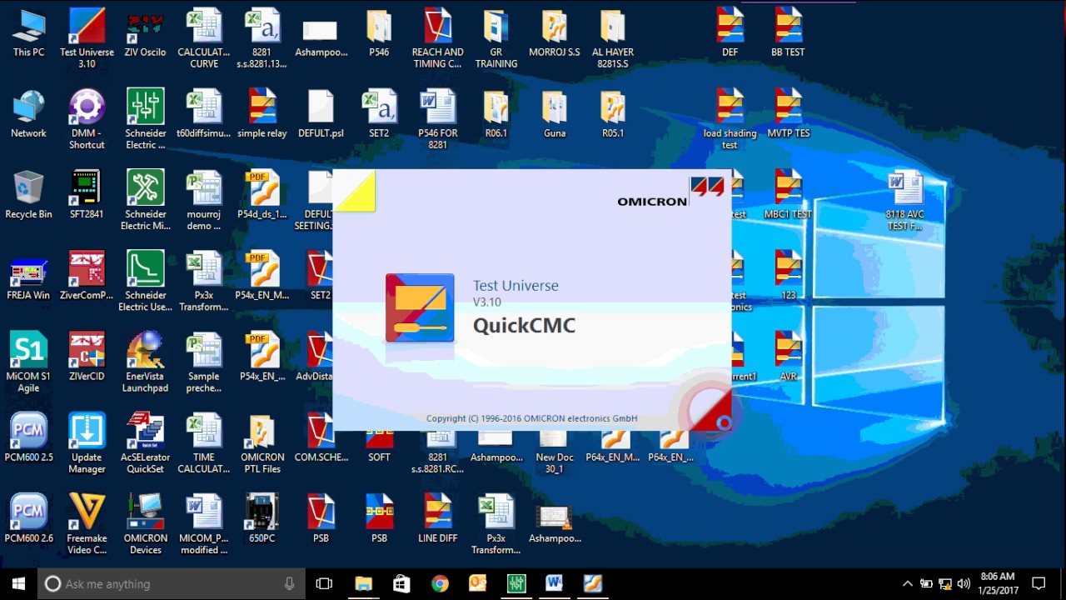Image resolution: width=1066 pixels, height=600 pixels.
Task: Launch PCM600 2.6 shortcut
Action: pyautogui.click(x=28, y=518)
